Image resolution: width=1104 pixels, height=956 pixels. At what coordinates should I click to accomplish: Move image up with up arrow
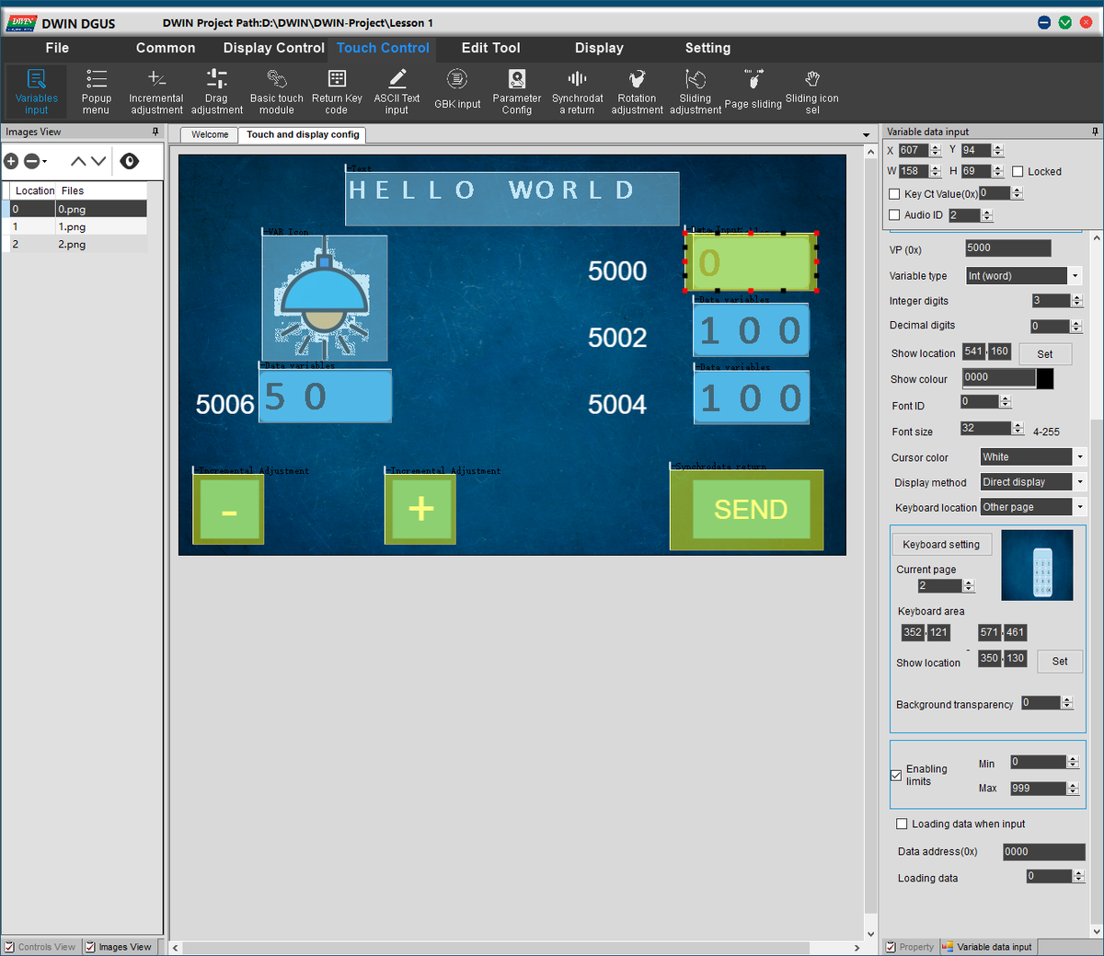tap(78, 161)
